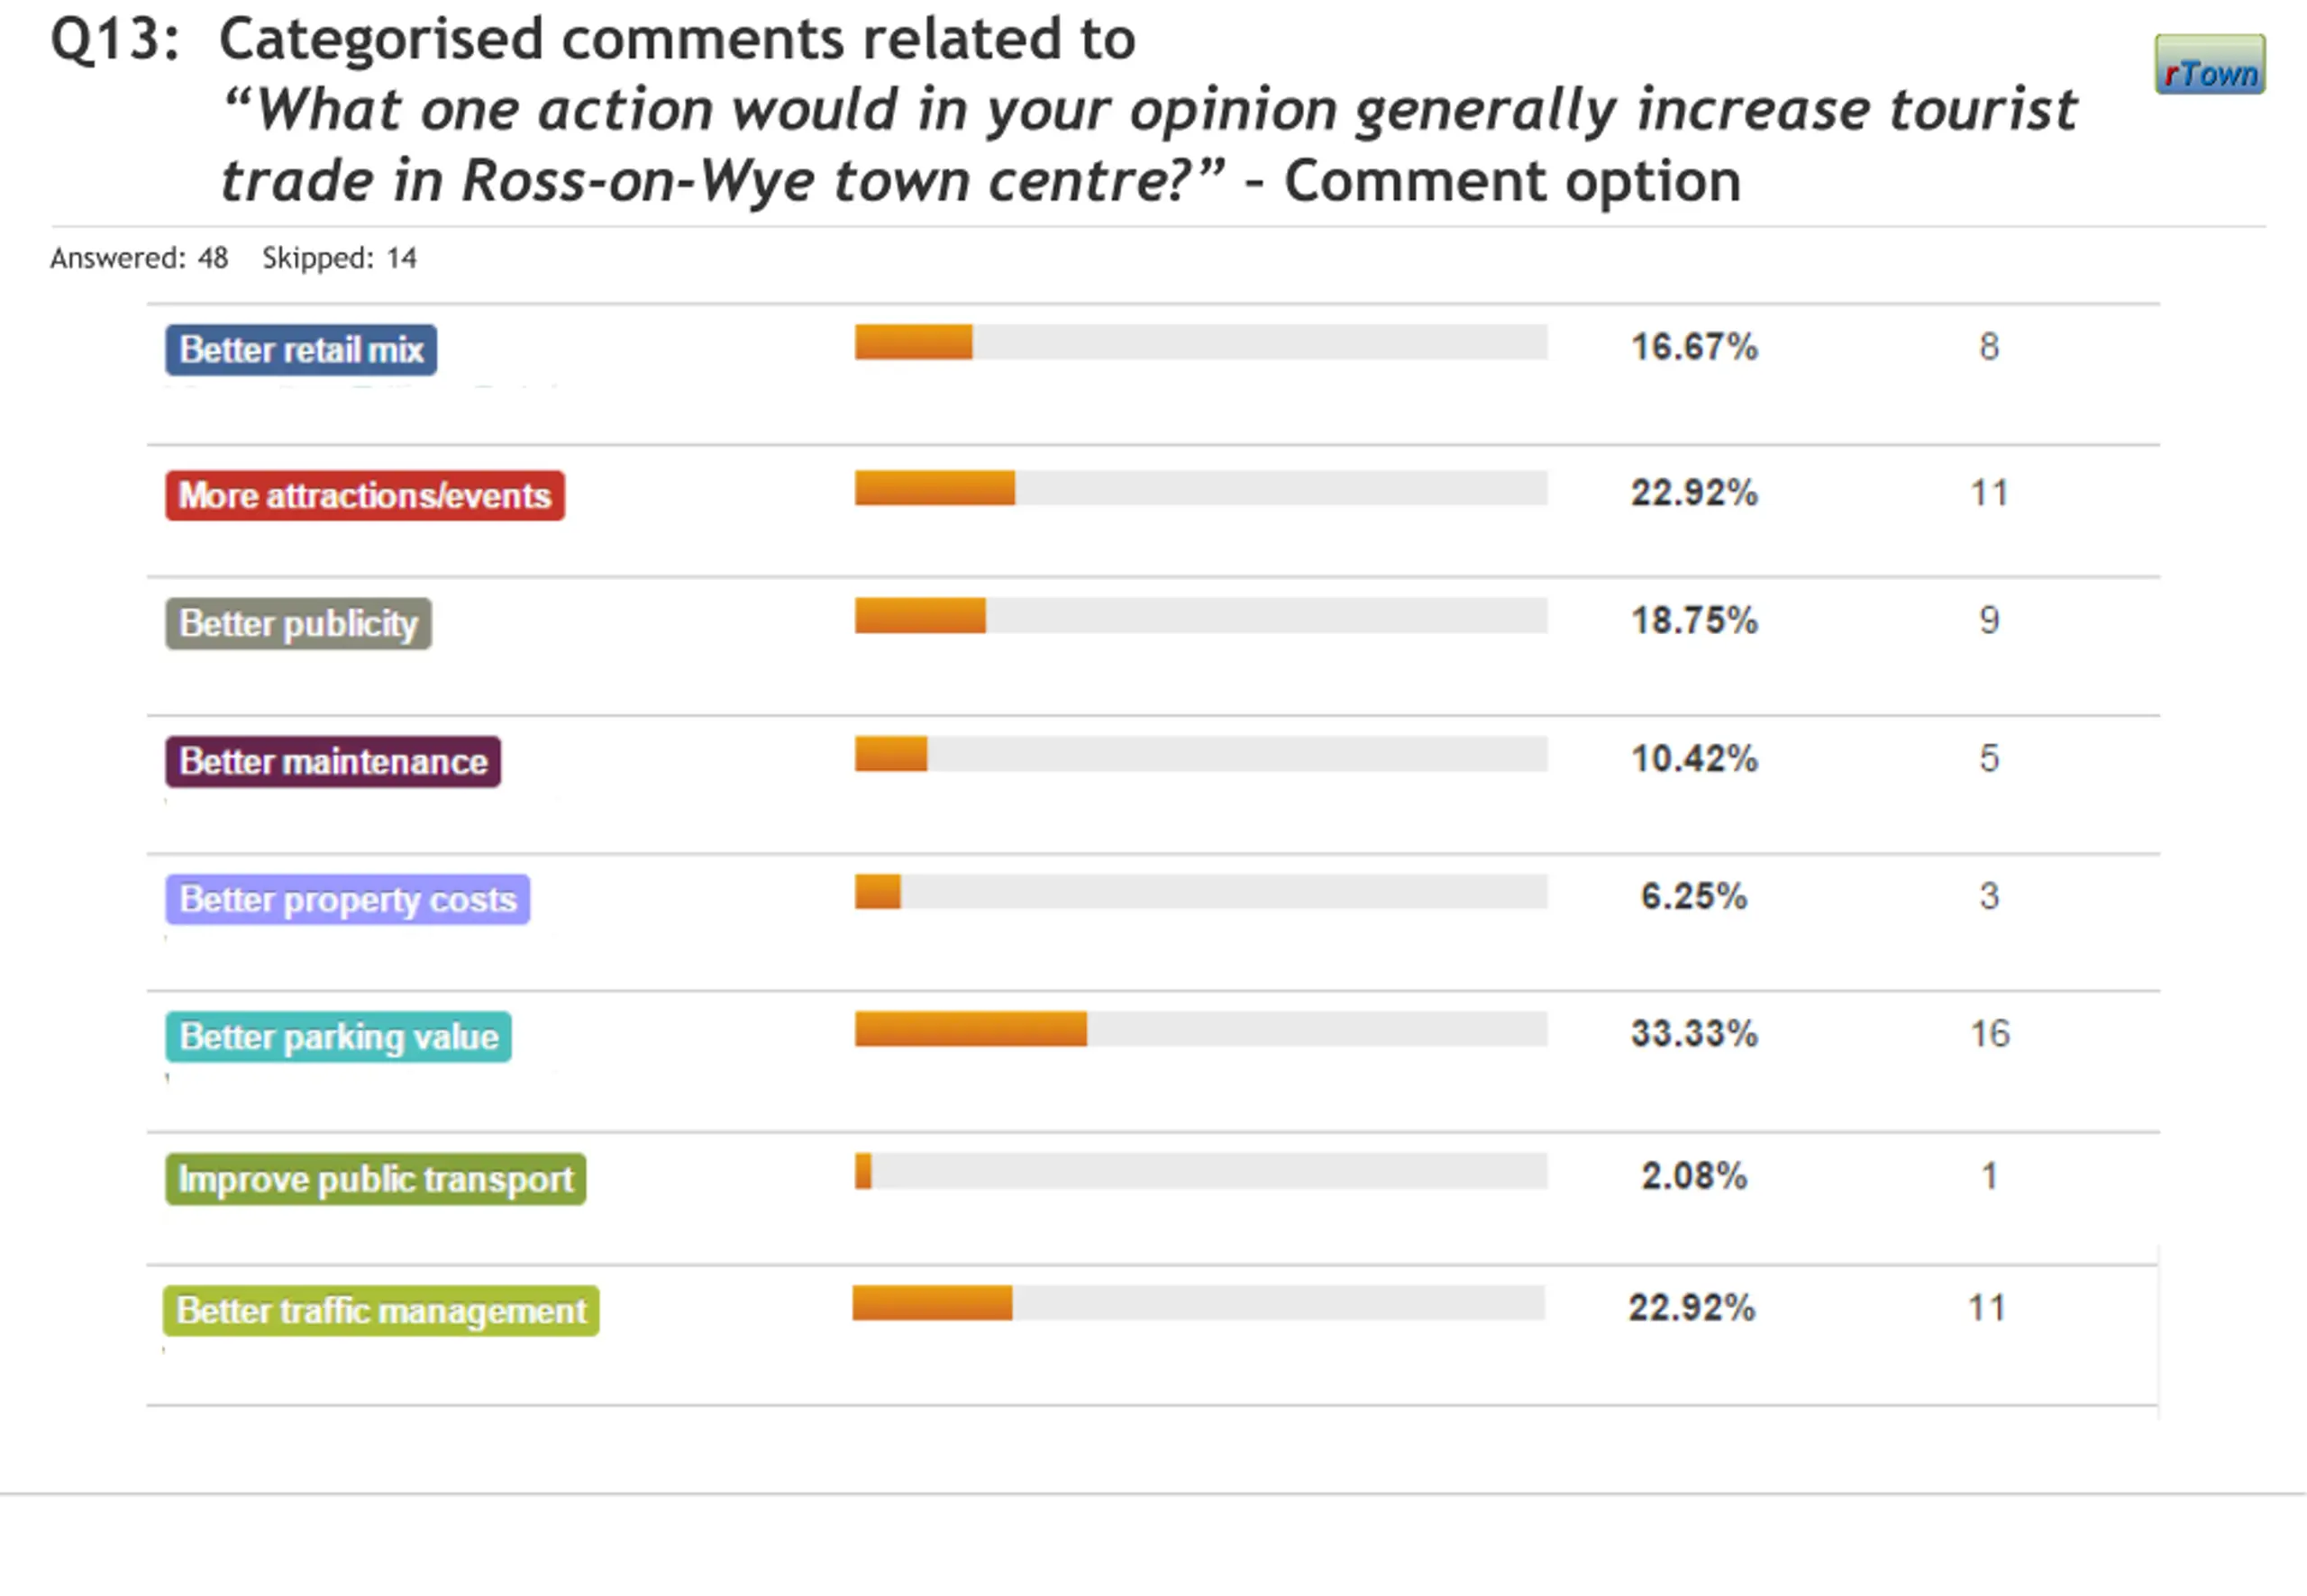Screen dimensions: 2307x1596
Task: Click the Skipped: 14 text
Action: [x=339, y=258]
